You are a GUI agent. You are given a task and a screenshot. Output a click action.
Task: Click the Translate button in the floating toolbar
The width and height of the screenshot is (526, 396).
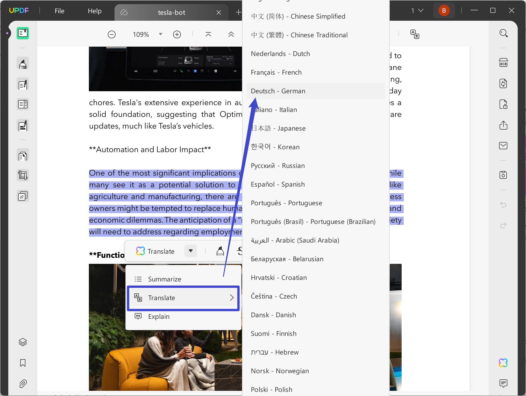click(155, 251)
